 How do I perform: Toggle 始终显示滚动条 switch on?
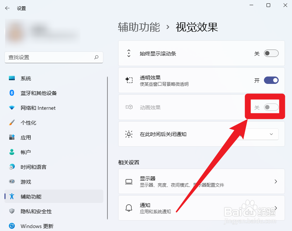pyautogui.click(x=271, y=53)
